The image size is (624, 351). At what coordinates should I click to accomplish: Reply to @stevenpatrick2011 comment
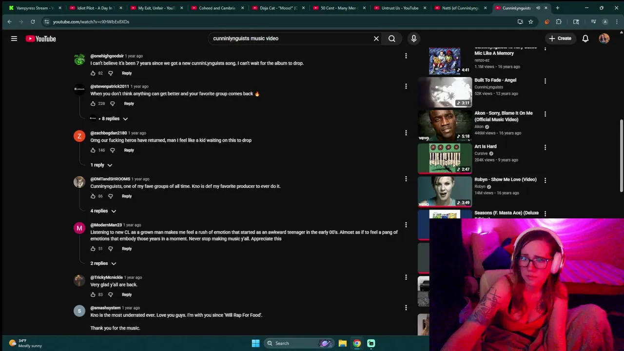tap(129, 103)
